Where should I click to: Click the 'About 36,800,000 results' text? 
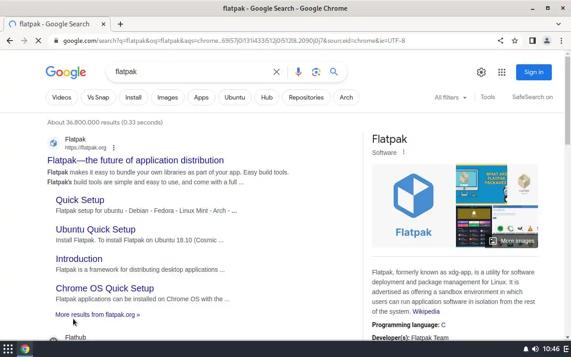[105, 122]
